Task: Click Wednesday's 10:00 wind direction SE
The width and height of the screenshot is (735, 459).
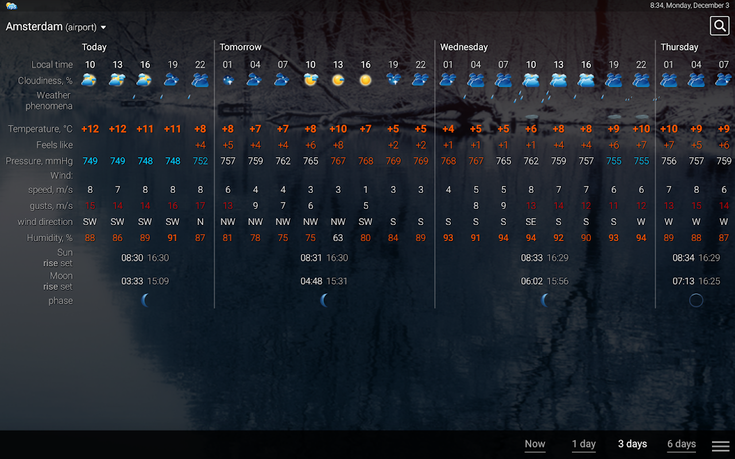Action: tap(531, 221)
